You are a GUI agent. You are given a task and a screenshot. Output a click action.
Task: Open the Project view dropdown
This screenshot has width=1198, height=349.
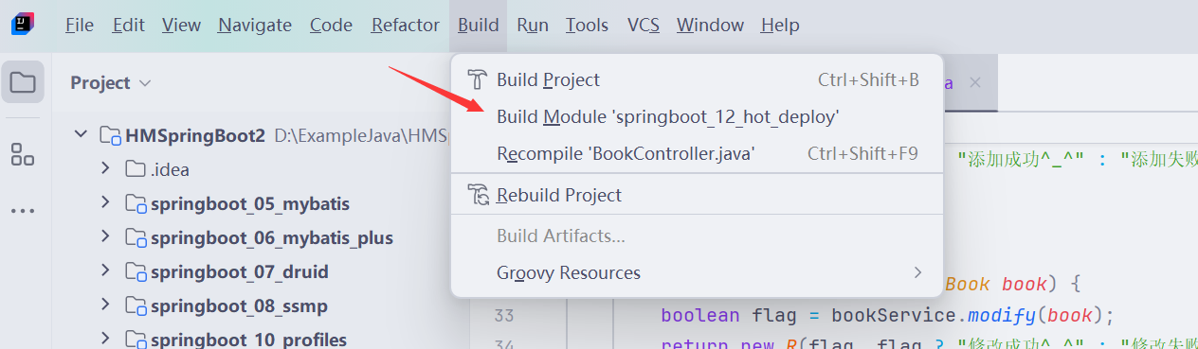click(110, 82)
